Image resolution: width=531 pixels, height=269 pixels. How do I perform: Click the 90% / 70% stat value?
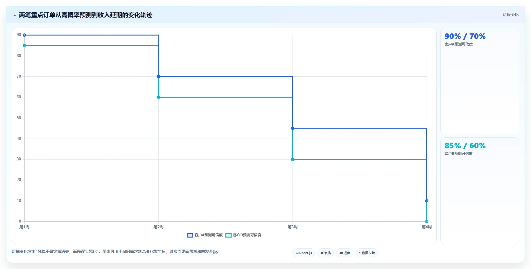click(x=465, y=36)
